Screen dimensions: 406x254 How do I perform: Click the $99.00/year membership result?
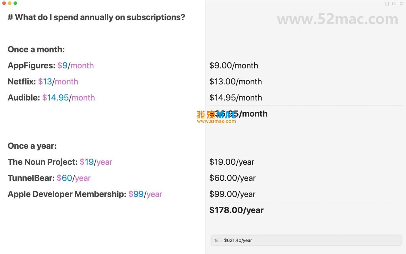[x=232, y=194]
